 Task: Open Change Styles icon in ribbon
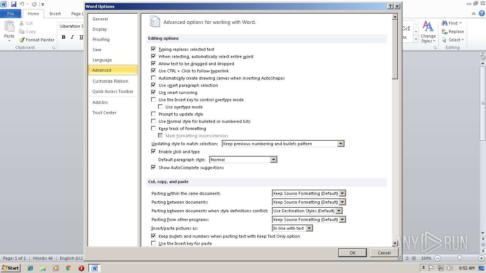[x=428, y=27]
